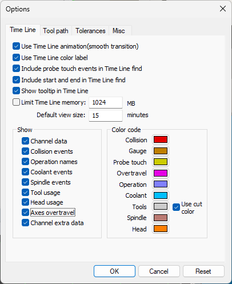
Task: Uncheck Collision events in Show group
Action: pyautogui.click(x=25, y=151)
